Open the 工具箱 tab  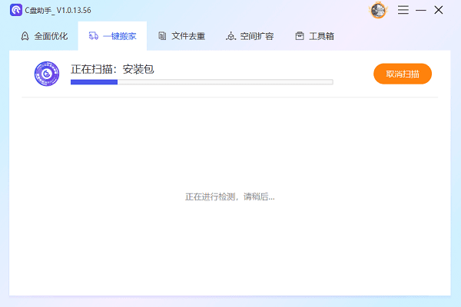(314, 36)
